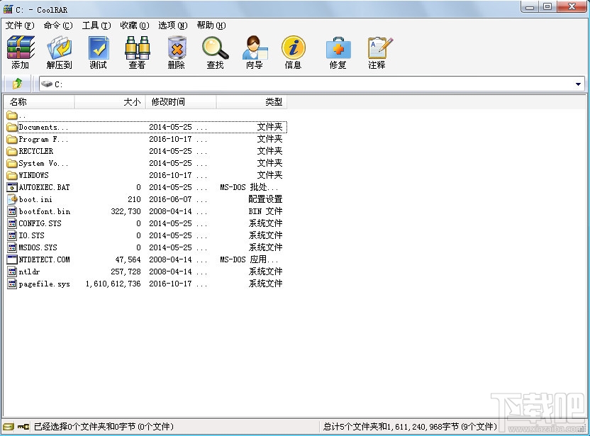Screen dimensions: 590x436
Task: Click the size value 47,564
Action: [128, 259]
